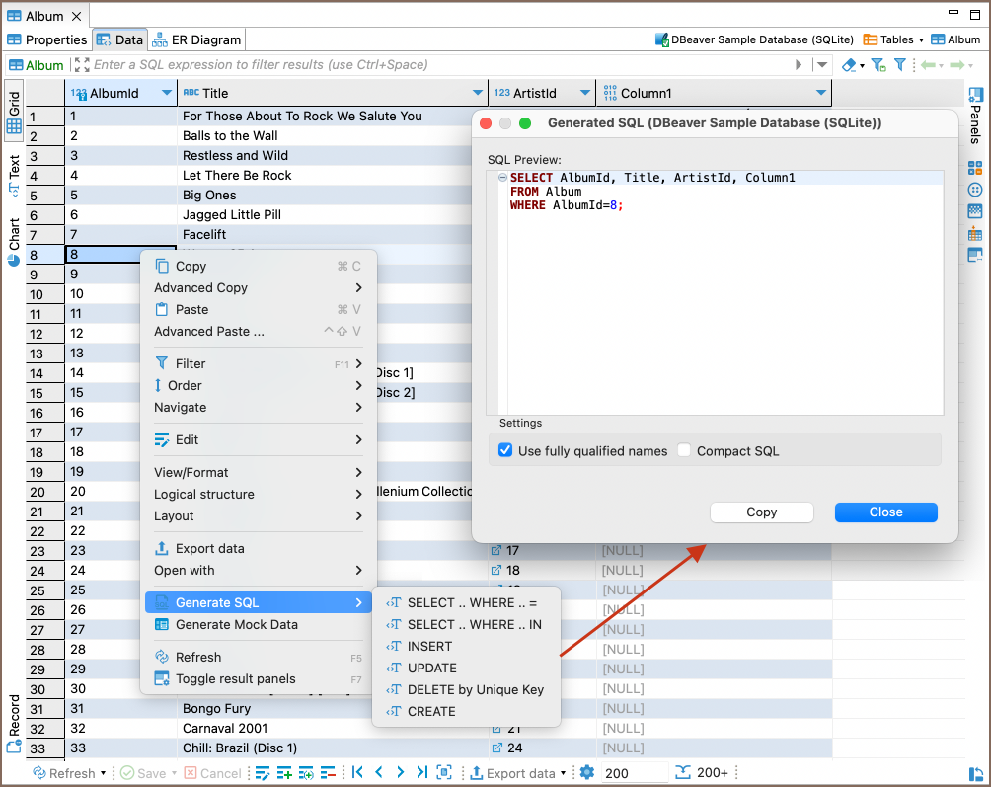
Task: Navigate to the last row using the arrow icon
Action: tap(422, 773)
